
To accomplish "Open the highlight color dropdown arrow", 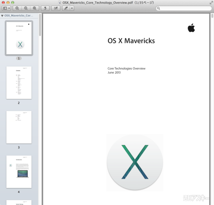I will [72, 8].
